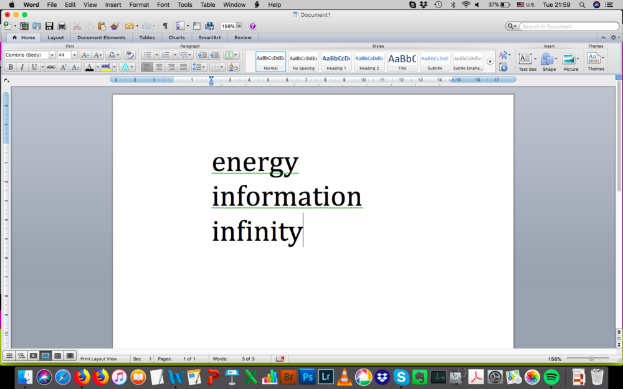Screen dimensions: 623x389
Task: Select the Format Painter brush icon
Action: coord(115,26)
